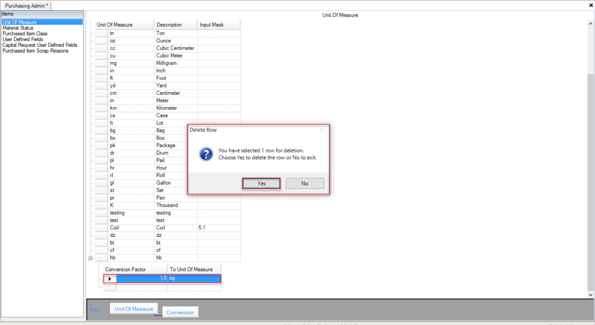Sort by Description column header

[175, 25]
